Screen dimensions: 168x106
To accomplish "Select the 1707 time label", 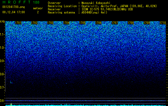I will tap(115, 23).
